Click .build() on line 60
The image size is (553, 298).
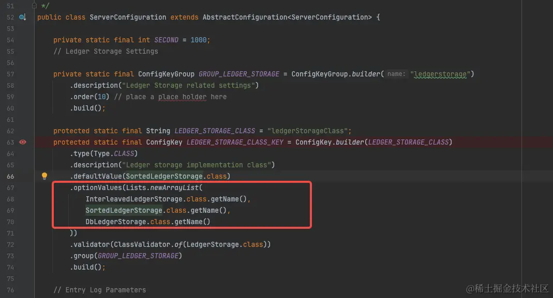pos(86,108)
